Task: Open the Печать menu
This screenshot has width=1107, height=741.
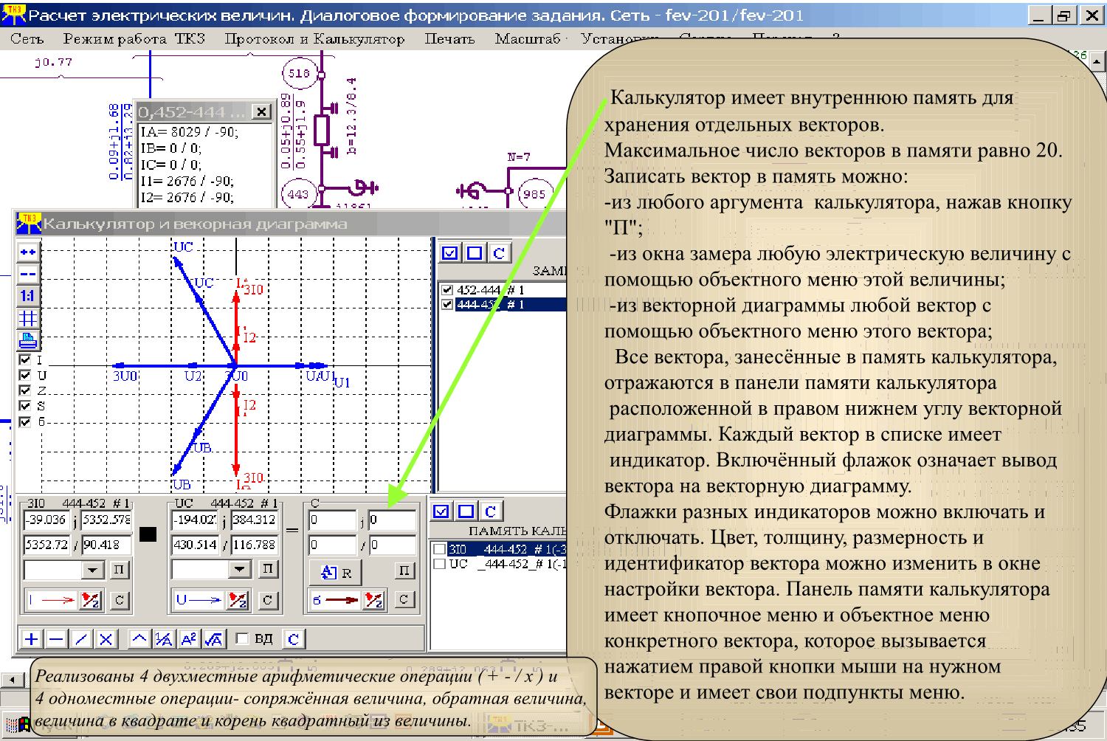Action: (449, 39)
